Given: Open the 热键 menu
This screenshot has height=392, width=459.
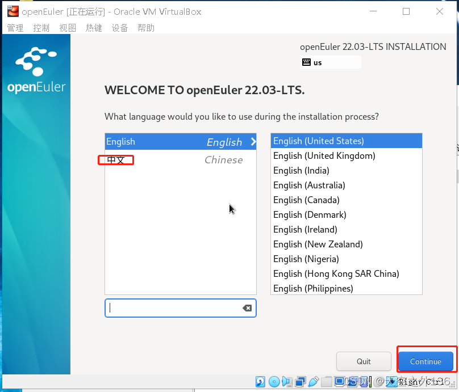Looking at the screenshot, I should [94, 28].
